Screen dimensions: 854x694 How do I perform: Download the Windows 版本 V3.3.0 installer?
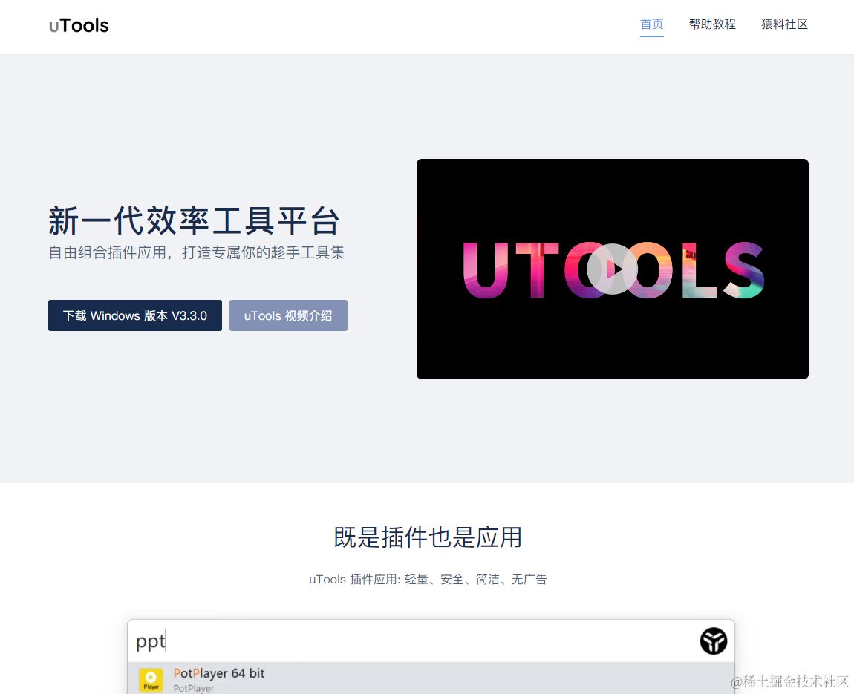tap(135, 315)
